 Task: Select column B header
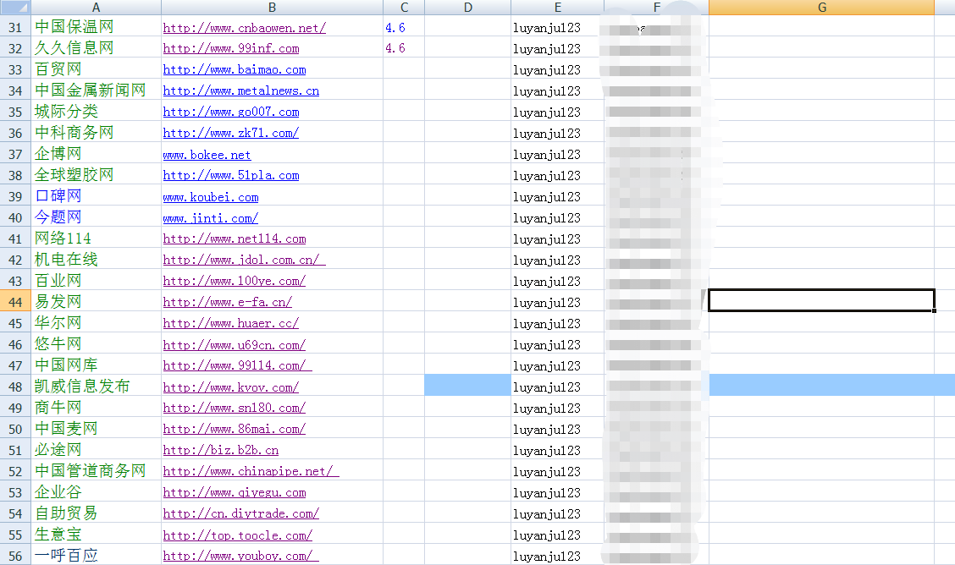(272, 8)
